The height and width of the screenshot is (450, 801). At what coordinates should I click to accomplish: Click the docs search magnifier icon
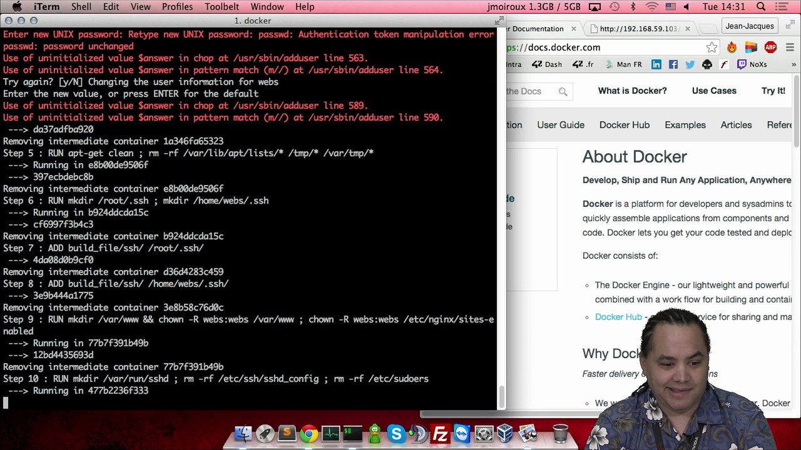click(563, 92)
